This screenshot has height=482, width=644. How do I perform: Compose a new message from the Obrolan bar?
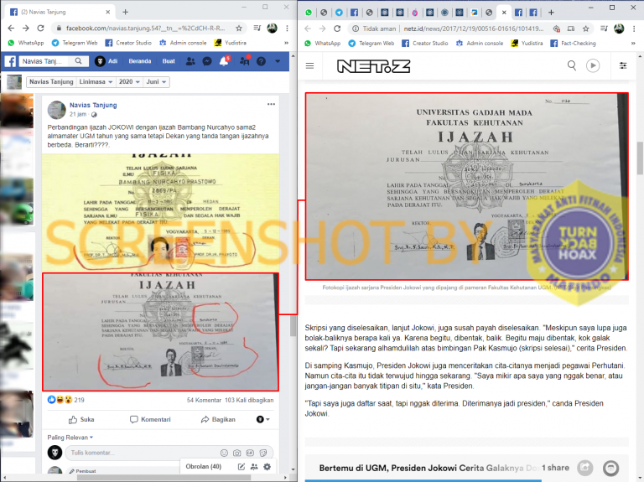[x=241, y=466]
